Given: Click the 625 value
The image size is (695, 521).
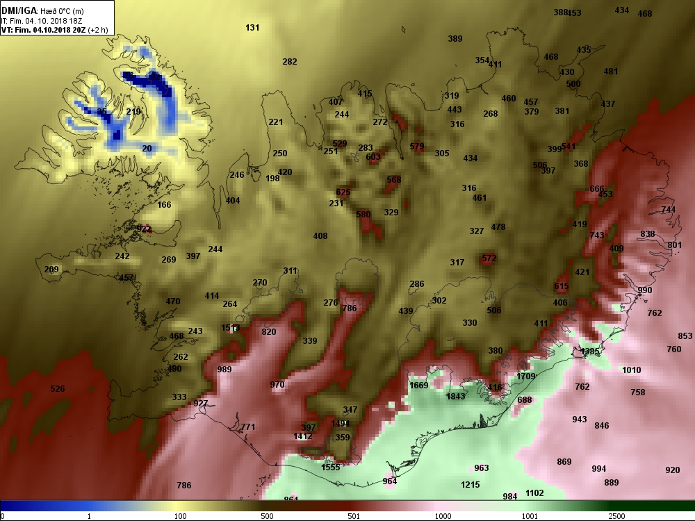Looking at the screenshot, I should (343, 192).
